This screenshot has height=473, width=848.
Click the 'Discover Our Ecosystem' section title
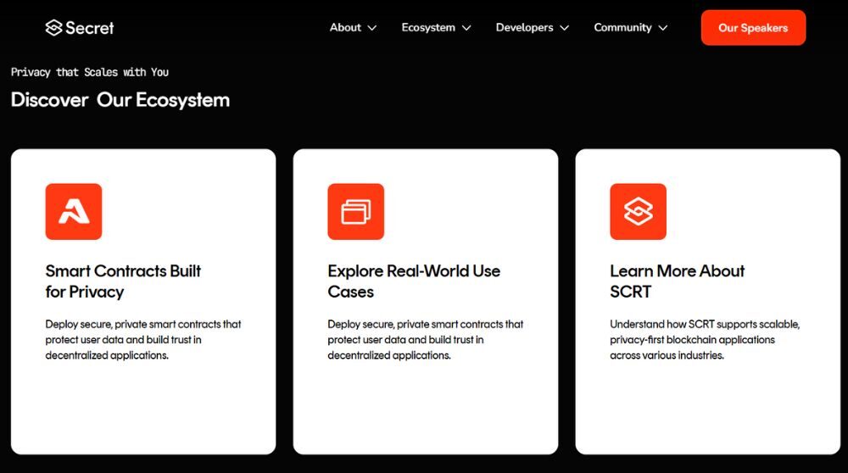tap(120, 100)
